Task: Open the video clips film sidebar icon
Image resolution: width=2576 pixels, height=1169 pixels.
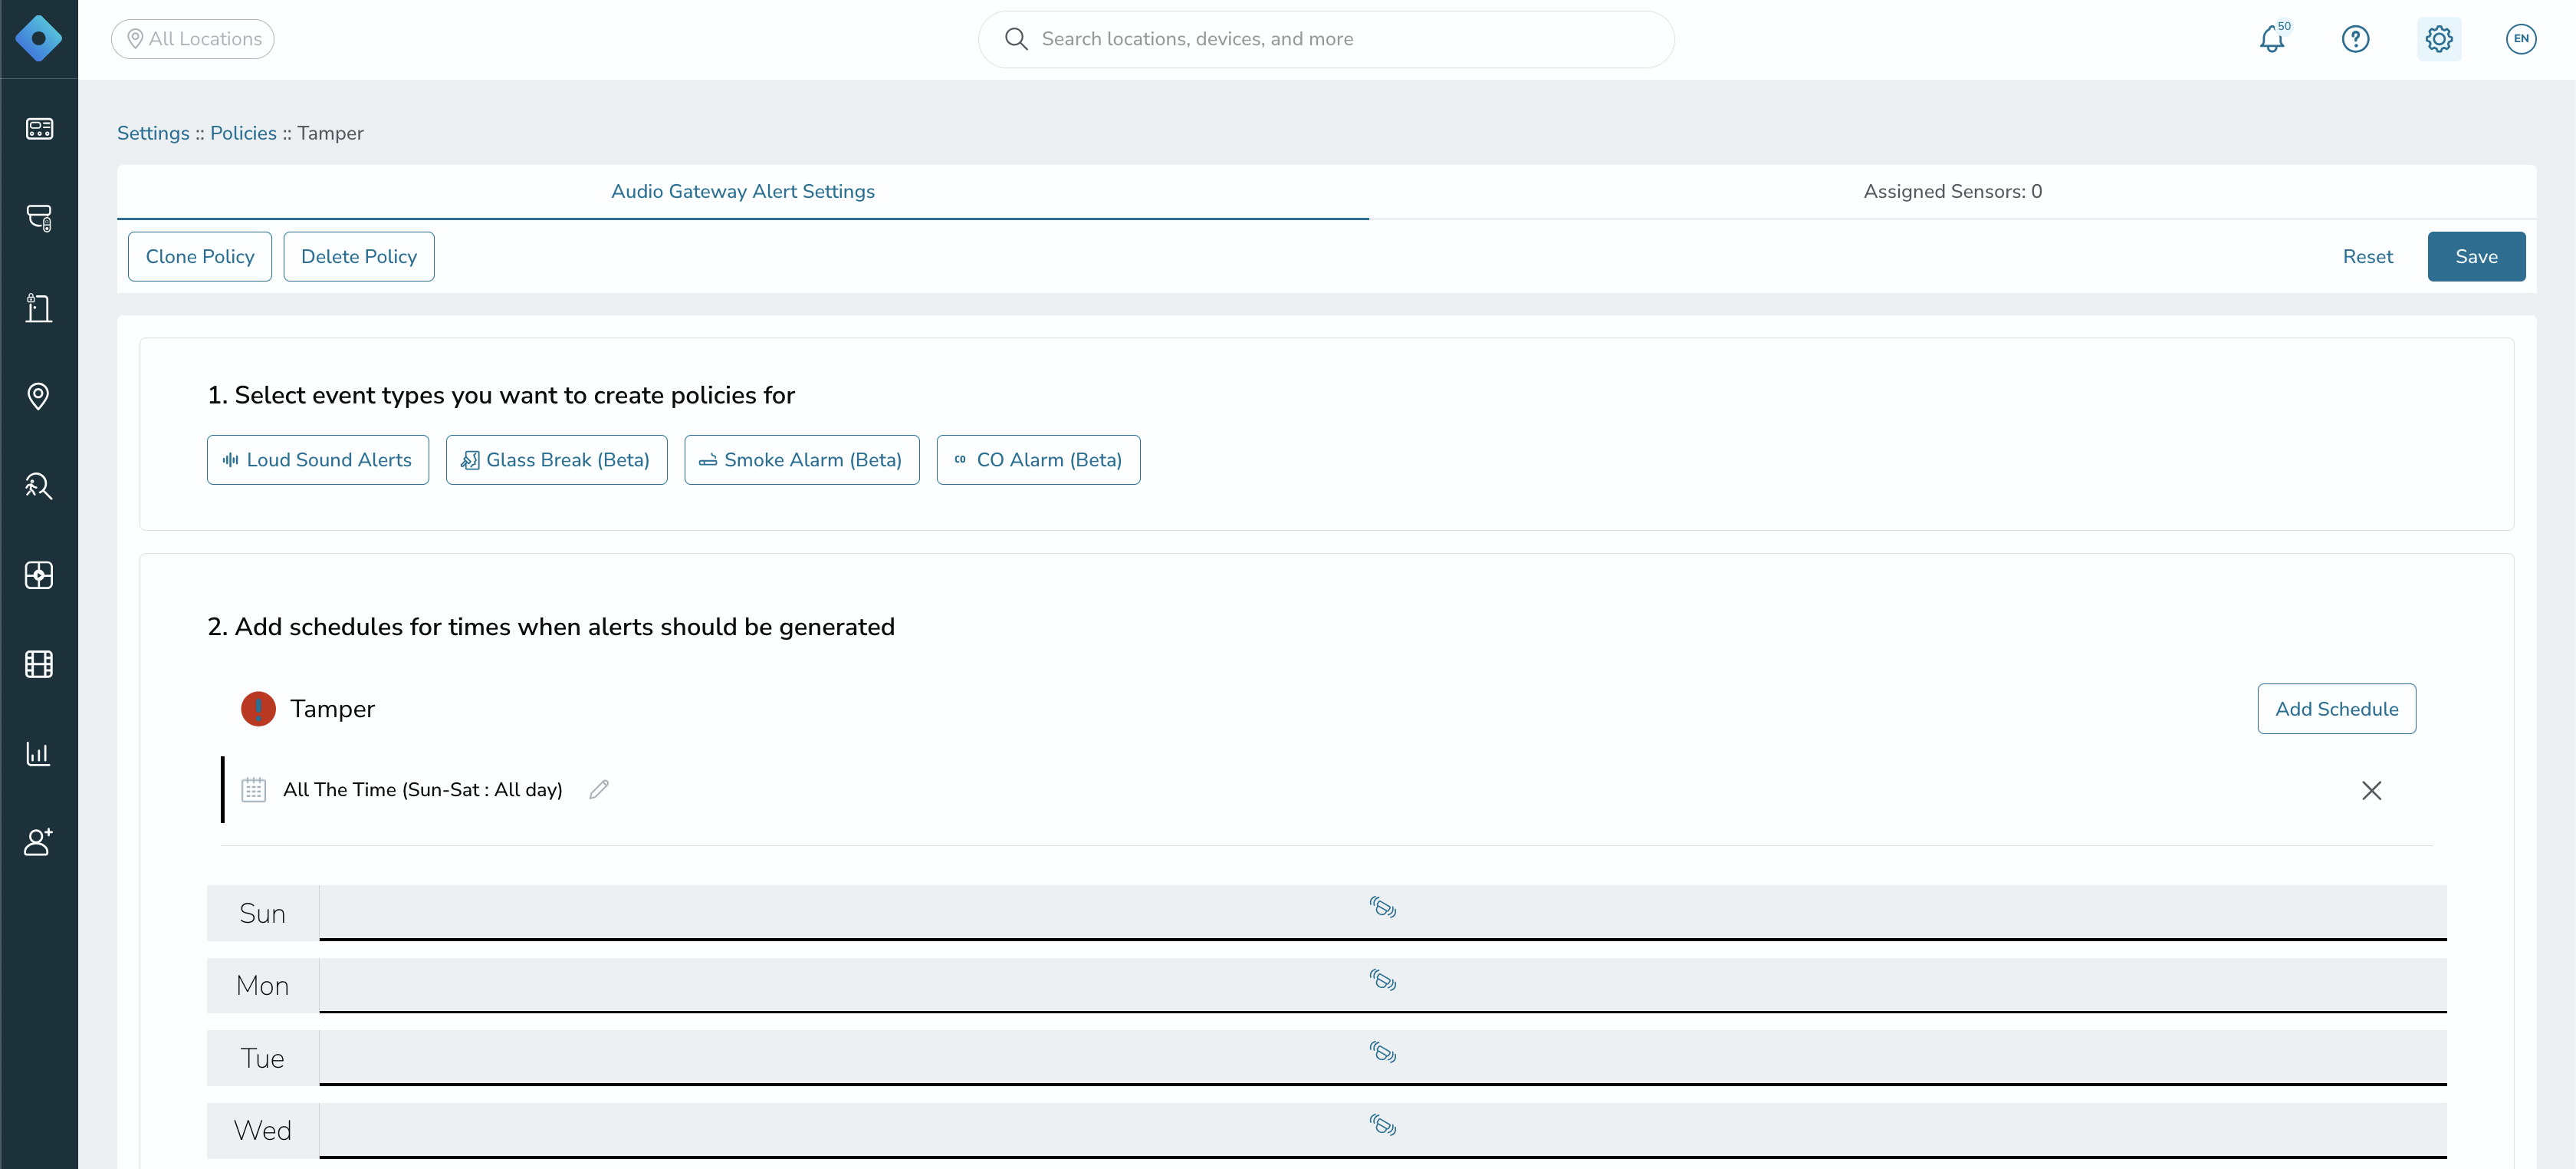Action: [x=39, y=664]
